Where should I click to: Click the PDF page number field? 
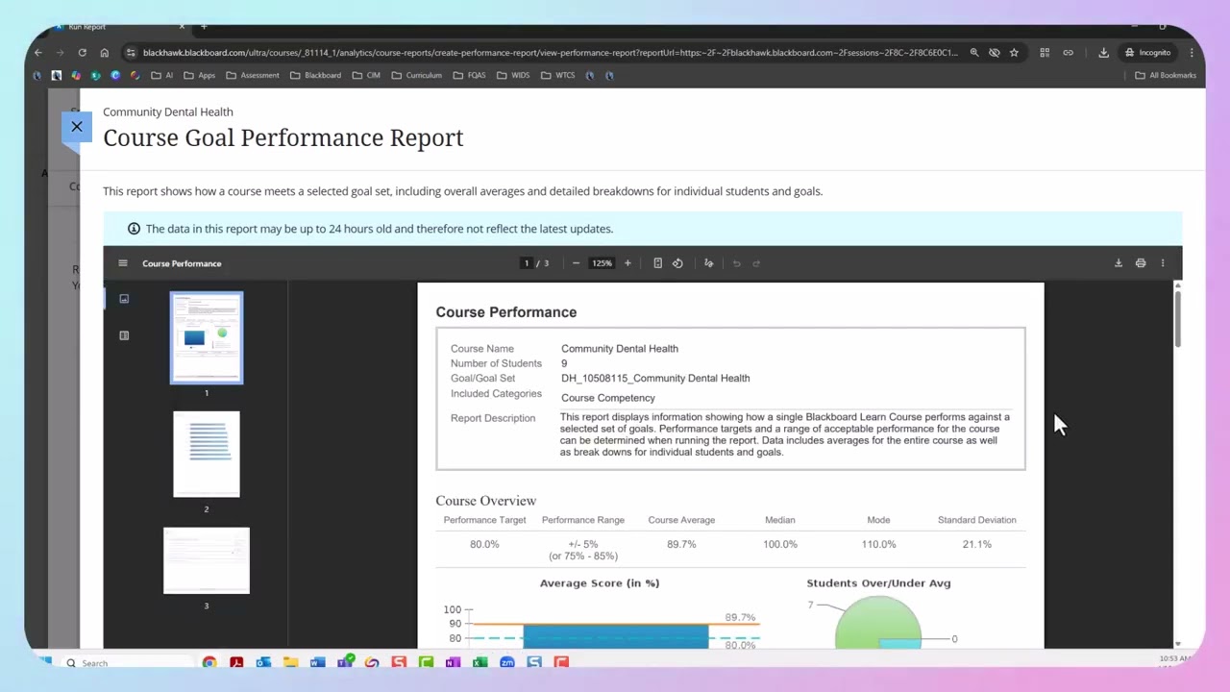[x=527, y=263]
